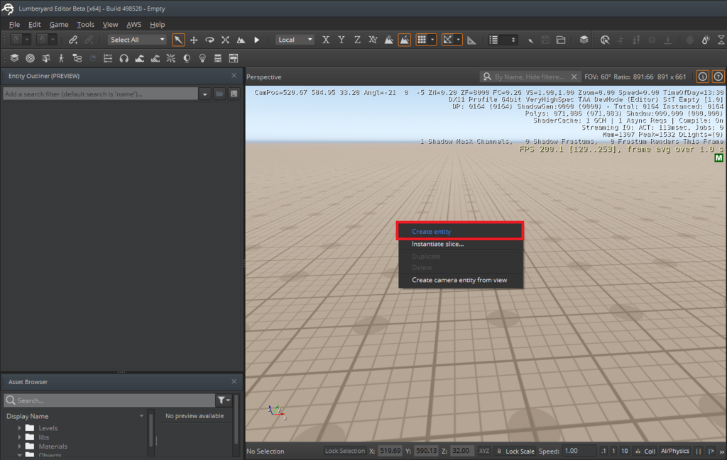Open the Layers icon in top toolbar
Image resolution: width=727 pixels, height=460 pixels.
coord(584,40)
